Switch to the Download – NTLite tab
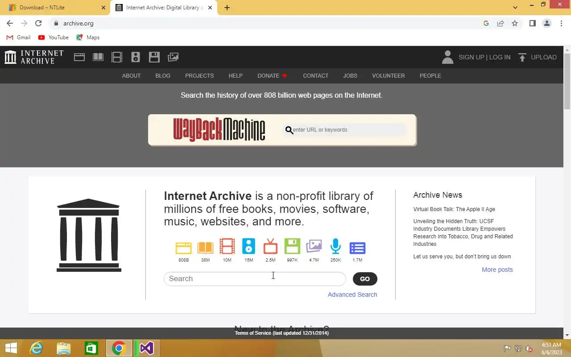 [x=54, y=8]
